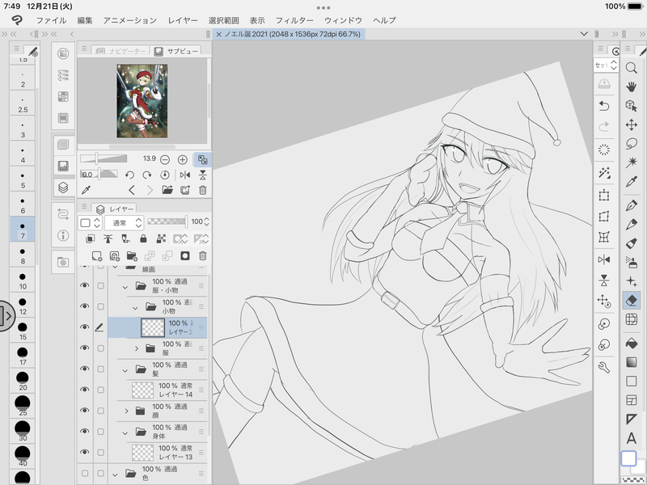Click the sub view zoom-in plus button
The image size is (647, 485).
click(x=183, y=159)
